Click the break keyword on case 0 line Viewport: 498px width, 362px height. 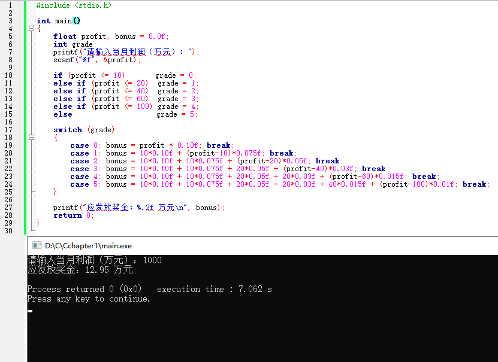pyautogui.click(x=219, y=145)
